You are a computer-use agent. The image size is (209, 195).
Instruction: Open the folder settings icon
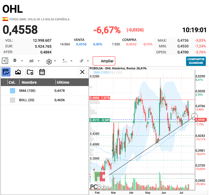click(x=30, y=72)
